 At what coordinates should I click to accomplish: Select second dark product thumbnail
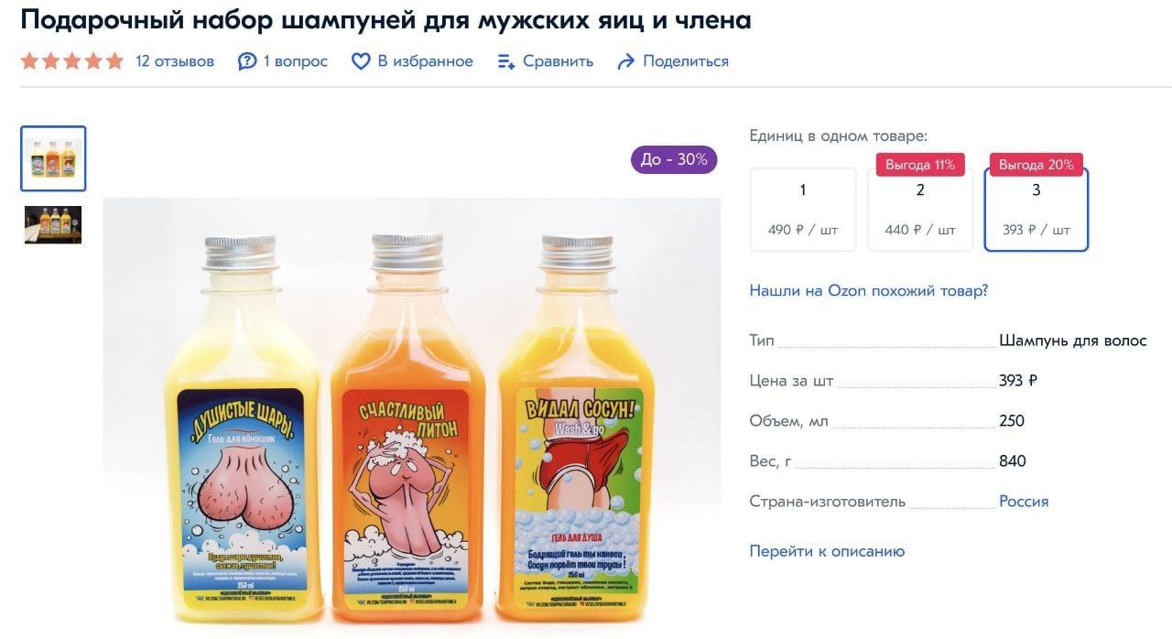point(53,224)
